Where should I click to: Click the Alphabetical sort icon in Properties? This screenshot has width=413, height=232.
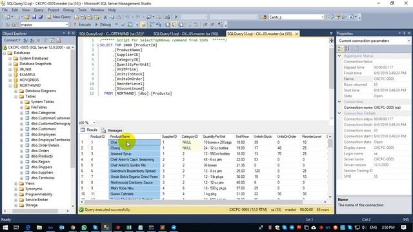pyautogui.click(x=347, y=49)
